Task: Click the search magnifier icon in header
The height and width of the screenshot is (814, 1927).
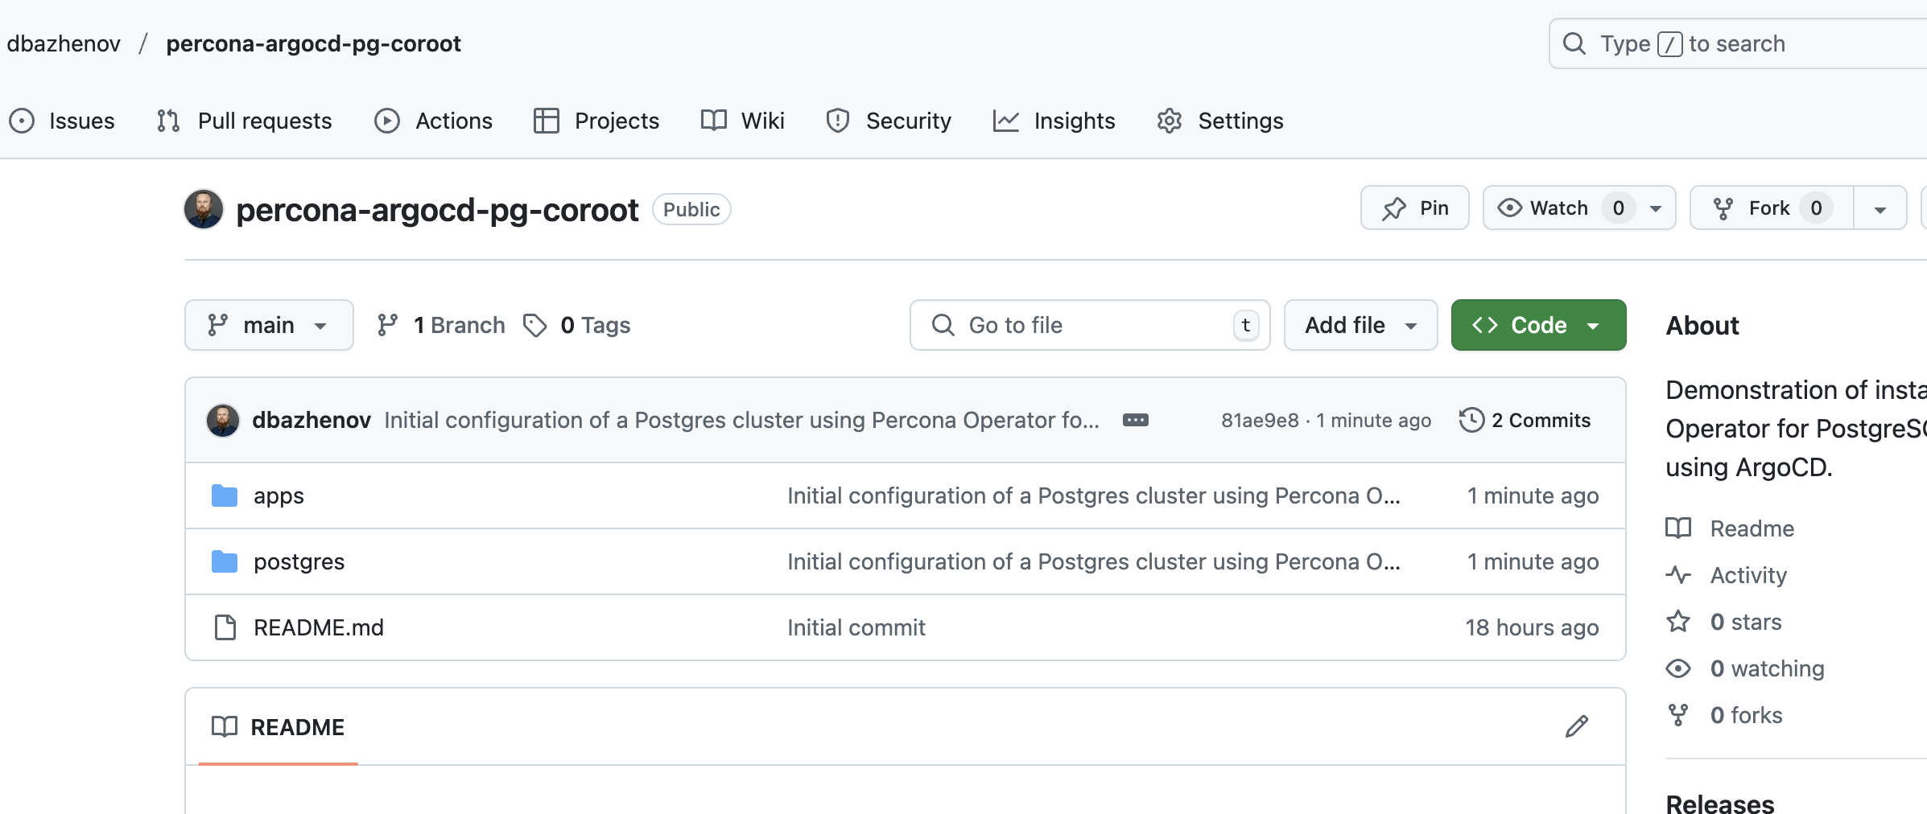Action: (x=1574, y=43)
